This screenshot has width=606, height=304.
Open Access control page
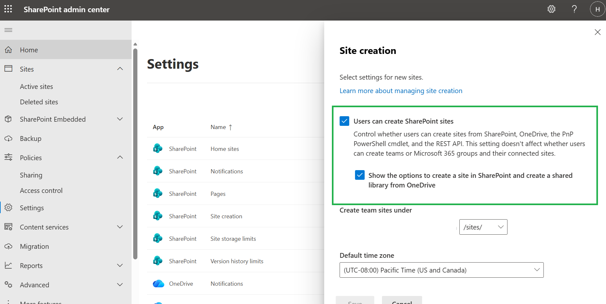(x=41, y=191)
